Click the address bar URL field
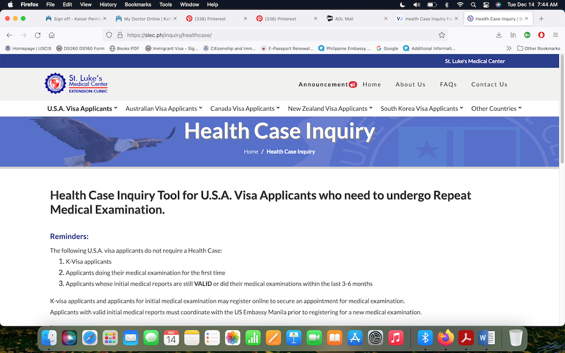The image size is (565, 353). click(276, 35)
